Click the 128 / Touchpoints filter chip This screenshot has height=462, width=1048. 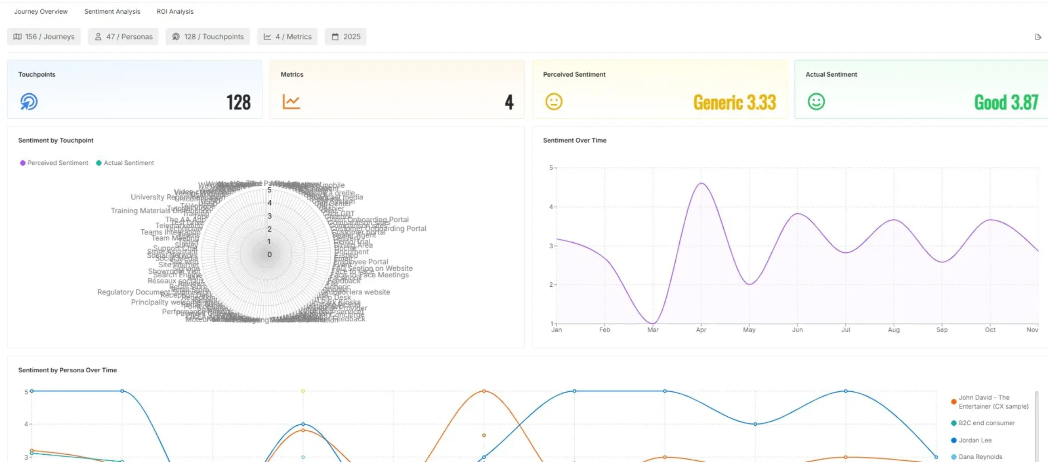[x=208, y=37]
